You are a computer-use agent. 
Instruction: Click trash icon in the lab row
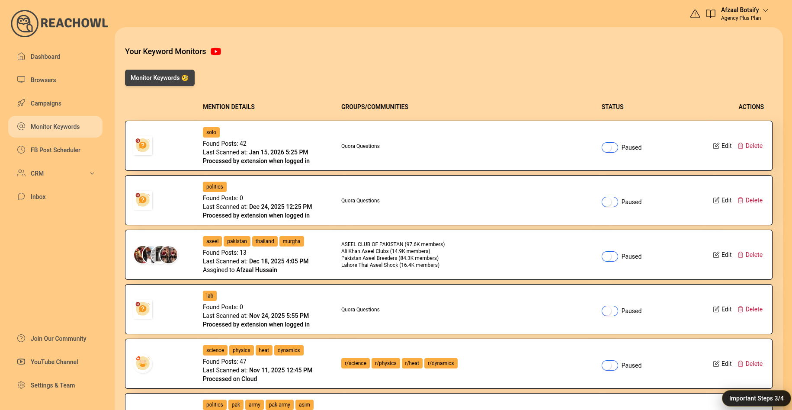coord(741,309)
